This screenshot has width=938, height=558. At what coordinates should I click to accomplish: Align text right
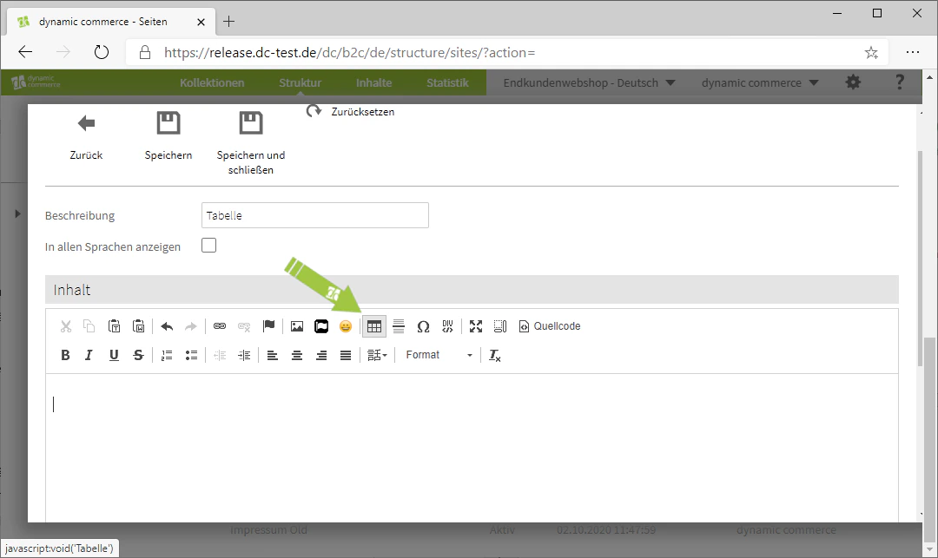pyautogui.click(x=321, y=356)
